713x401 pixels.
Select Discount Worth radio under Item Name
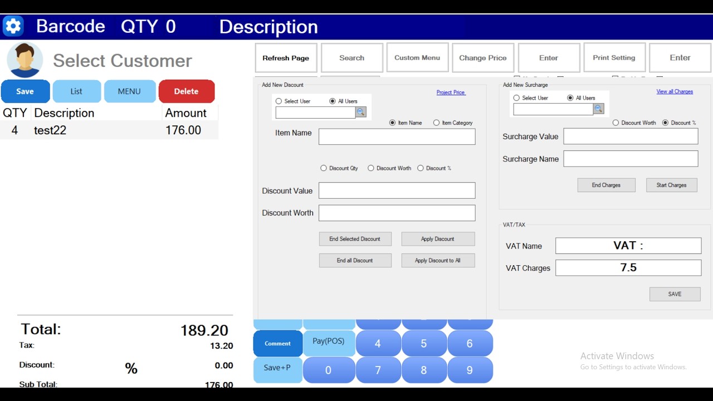point(370,168)
